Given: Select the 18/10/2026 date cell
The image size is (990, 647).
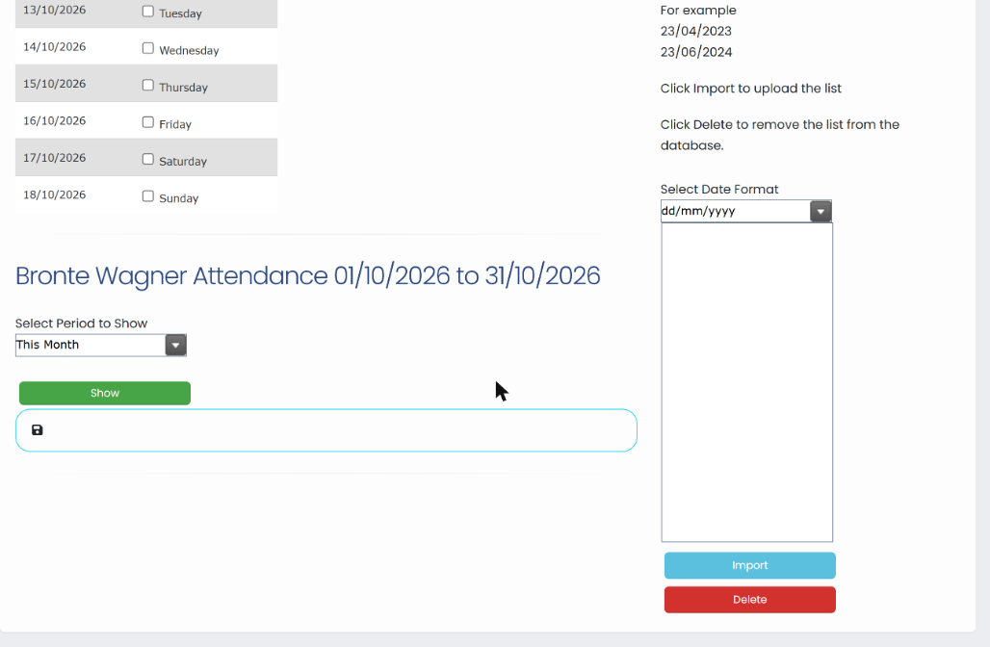Looking at the screenshot, I should 54,194.
